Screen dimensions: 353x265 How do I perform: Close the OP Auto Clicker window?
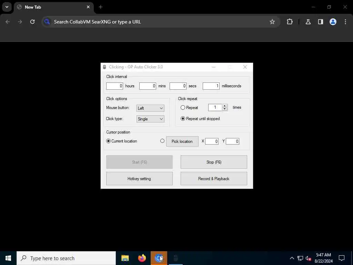tap(245, 67)
